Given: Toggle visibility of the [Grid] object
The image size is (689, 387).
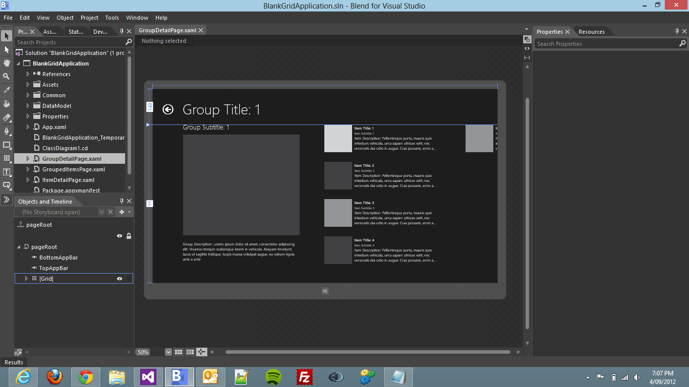Looking at the screenshot, I should (x=120, y=278).
